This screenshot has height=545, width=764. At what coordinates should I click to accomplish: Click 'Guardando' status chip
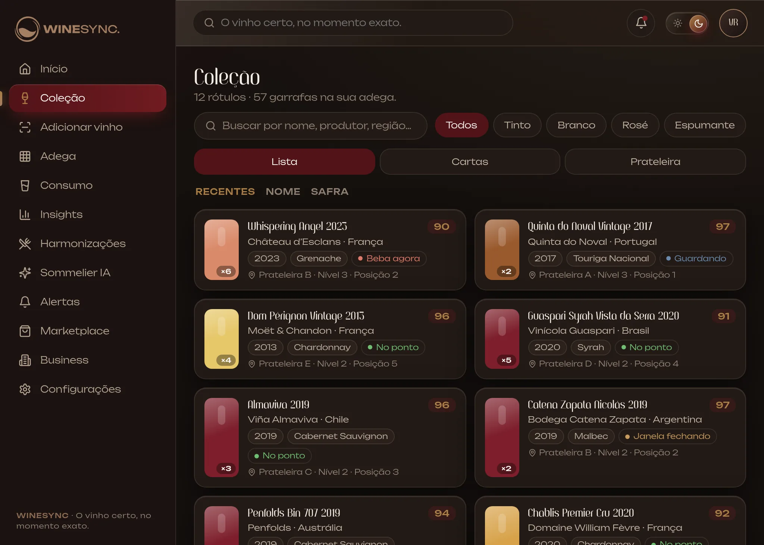(696, 258)
